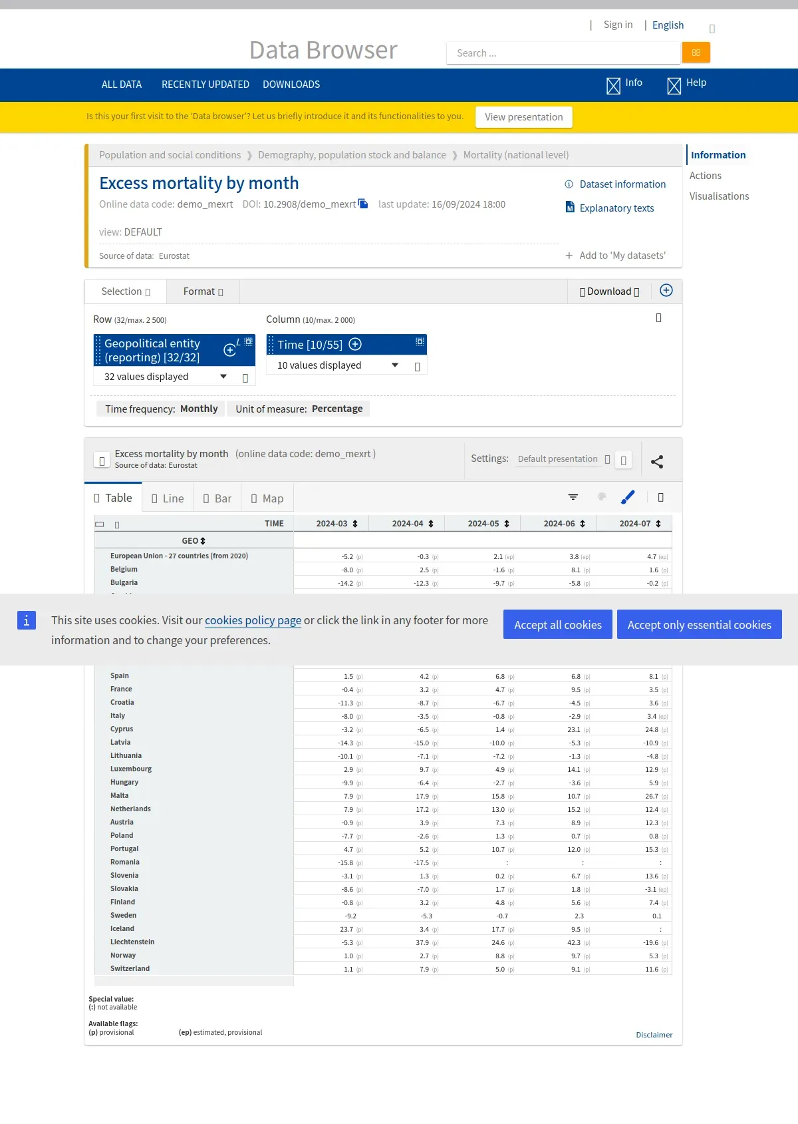
Task: Click the share icon in table header
Action: pyautogui.click(x=657, y=461)
